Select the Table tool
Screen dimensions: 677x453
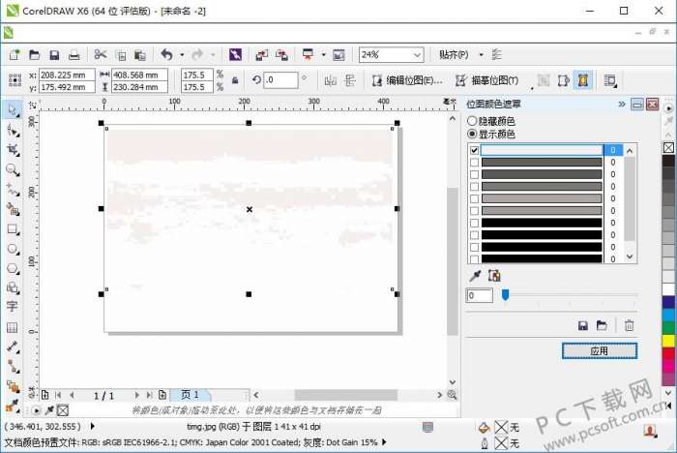12,327
